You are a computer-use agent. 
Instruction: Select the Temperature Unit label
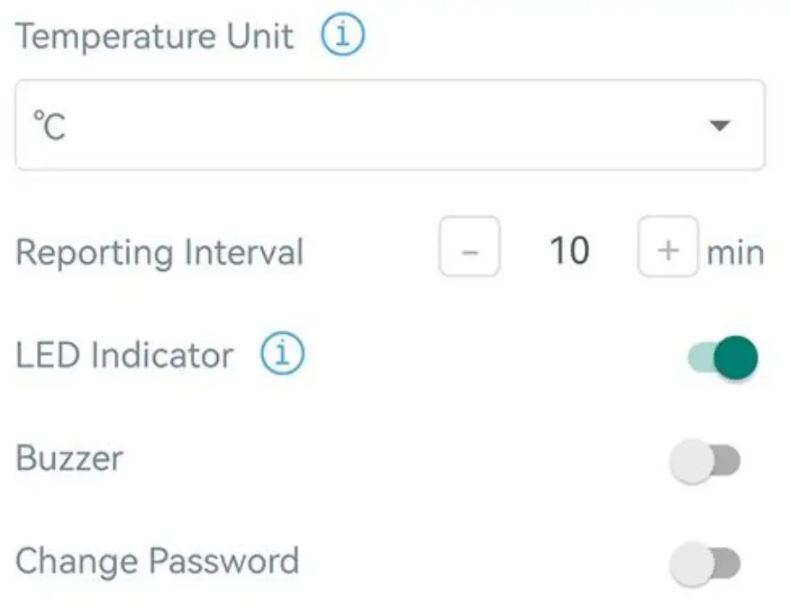coord(155,36)
